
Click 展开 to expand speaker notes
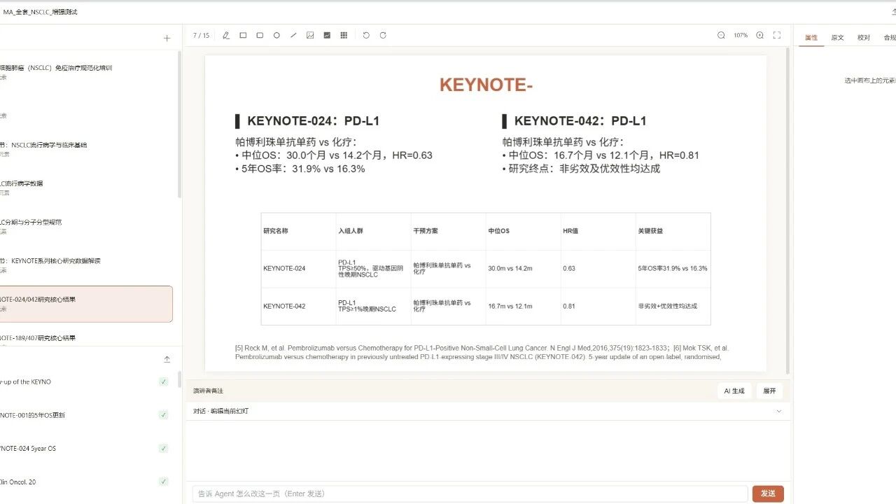click(x=769, y=391)
